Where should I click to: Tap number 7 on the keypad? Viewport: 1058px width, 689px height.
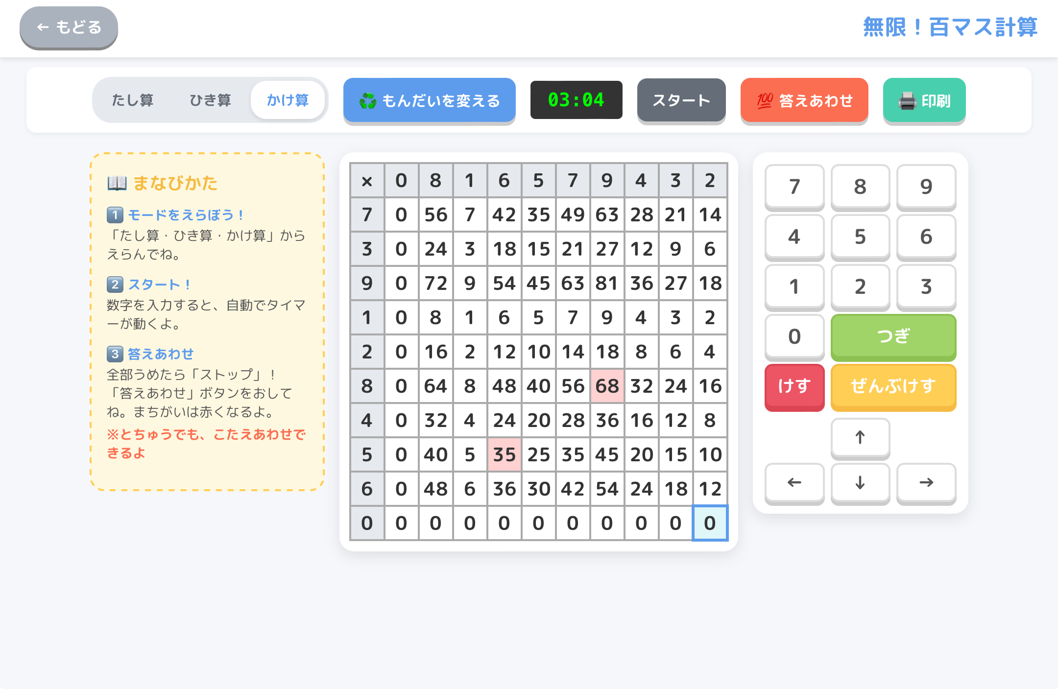coord(794,187)
